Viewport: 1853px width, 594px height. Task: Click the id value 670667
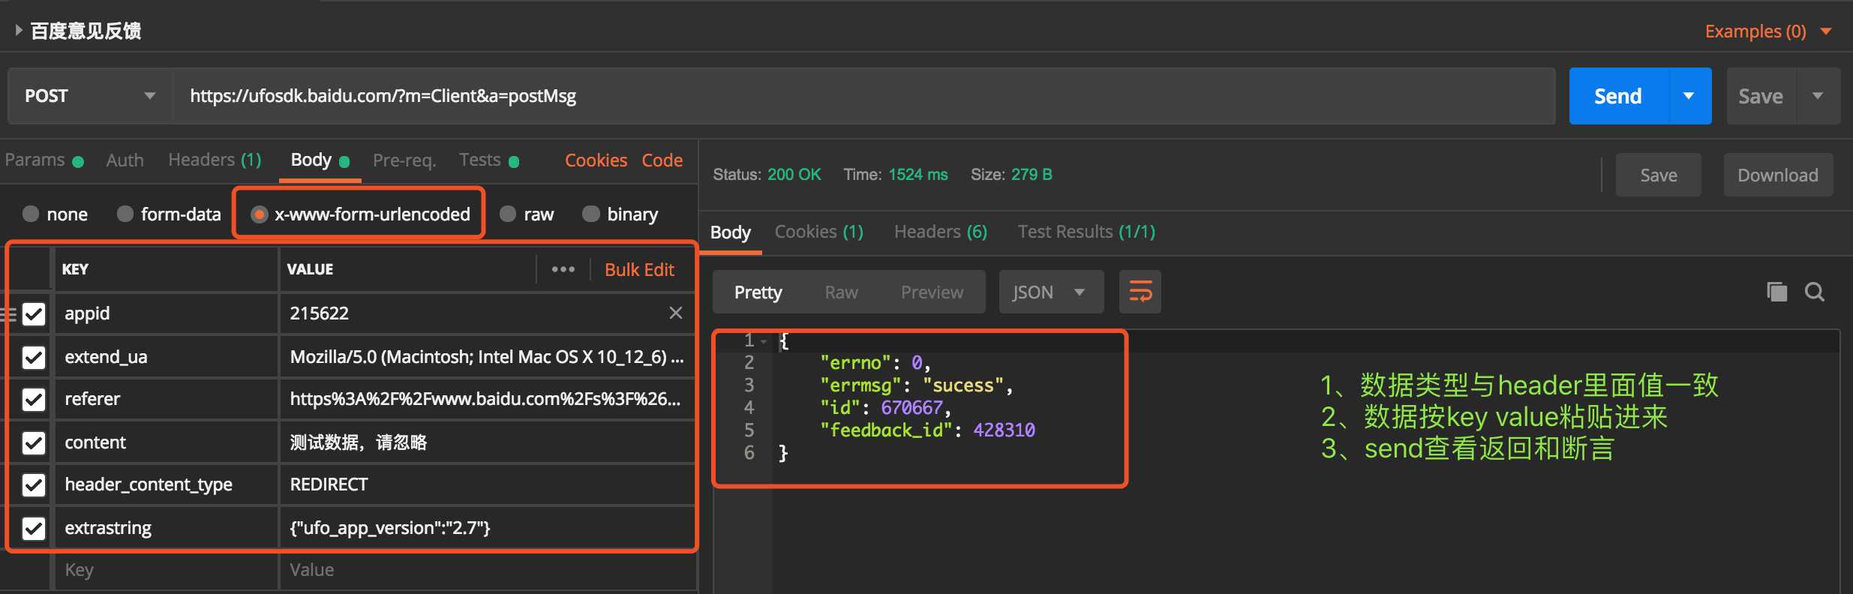coord(911,407)
